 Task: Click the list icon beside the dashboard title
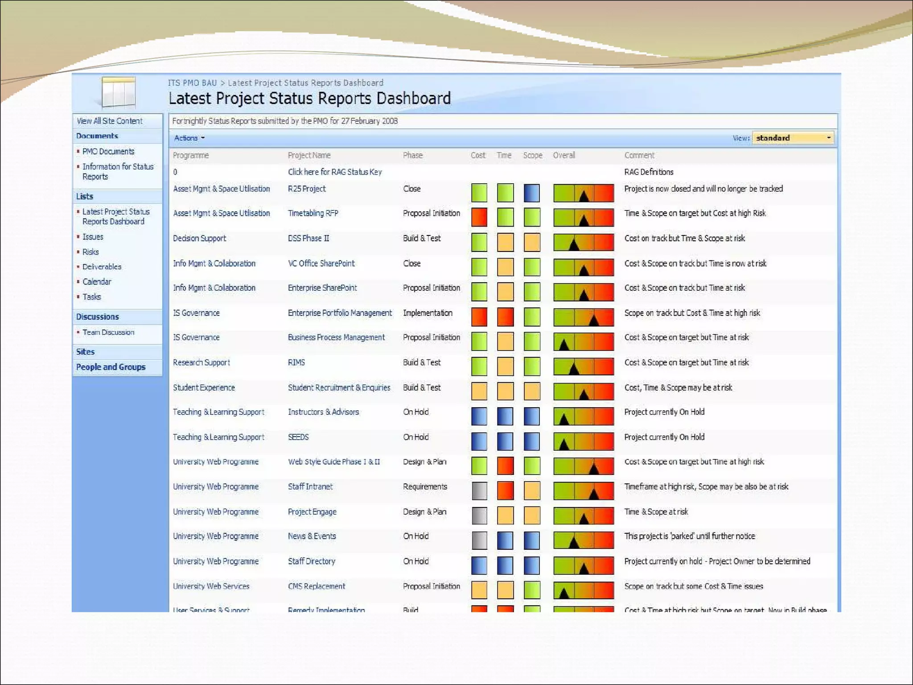118,92
